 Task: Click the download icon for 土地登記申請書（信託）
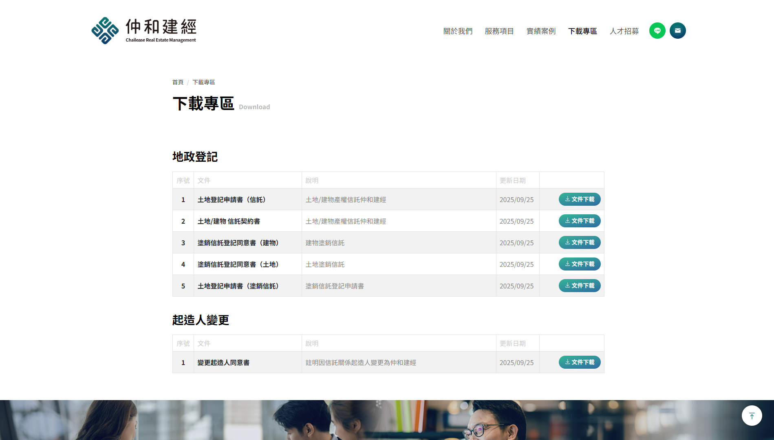pos(567,199)
